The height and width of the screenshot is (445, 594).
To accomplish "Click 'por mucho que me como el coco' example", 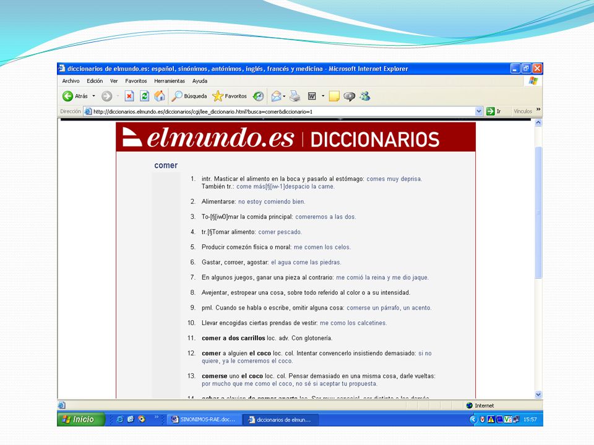I will pos(247,384).
